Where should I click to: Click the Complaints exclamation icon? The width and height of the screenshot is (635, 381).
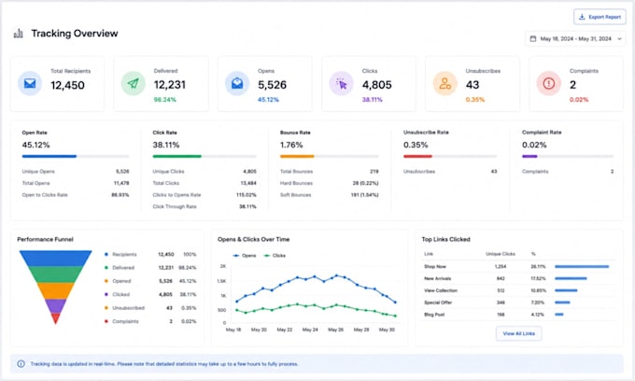pos(549,83)
